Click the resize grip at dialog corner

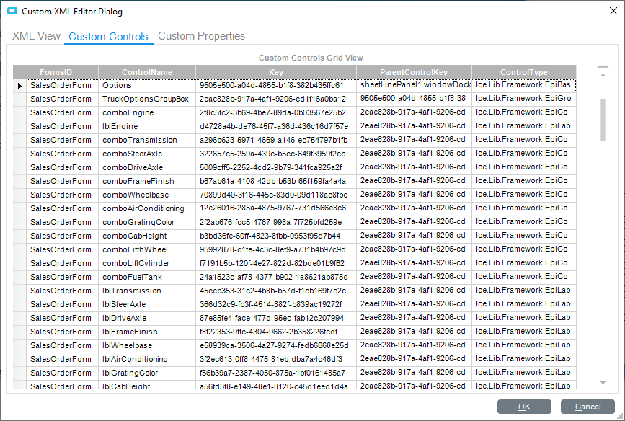click(x=620, y=416)
